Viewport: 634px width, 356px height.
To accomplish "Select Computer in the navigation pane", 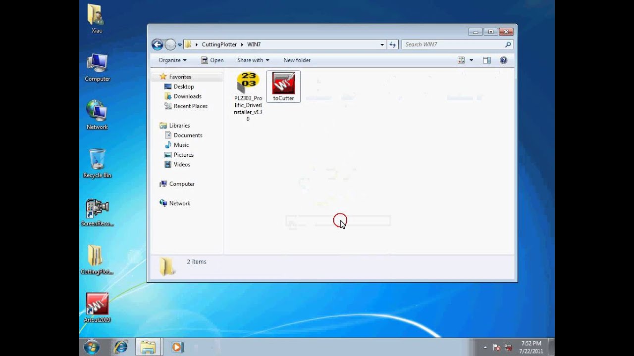I will (x=182, y=184).
